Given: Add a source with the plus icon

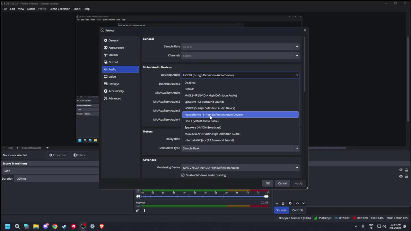Looking at the screenshot, I should 277,203.
